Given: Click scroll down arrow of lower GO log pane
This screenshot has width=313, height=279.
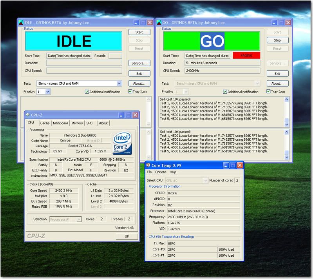Looking at the screenshot, I should [x=286, y=157].
